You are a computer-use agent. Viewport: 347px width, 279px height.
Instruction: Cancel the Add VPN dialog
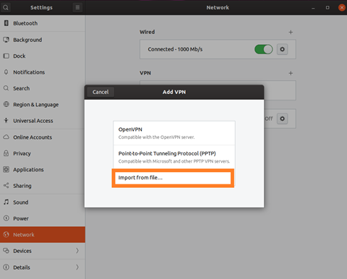coord(100,92)
